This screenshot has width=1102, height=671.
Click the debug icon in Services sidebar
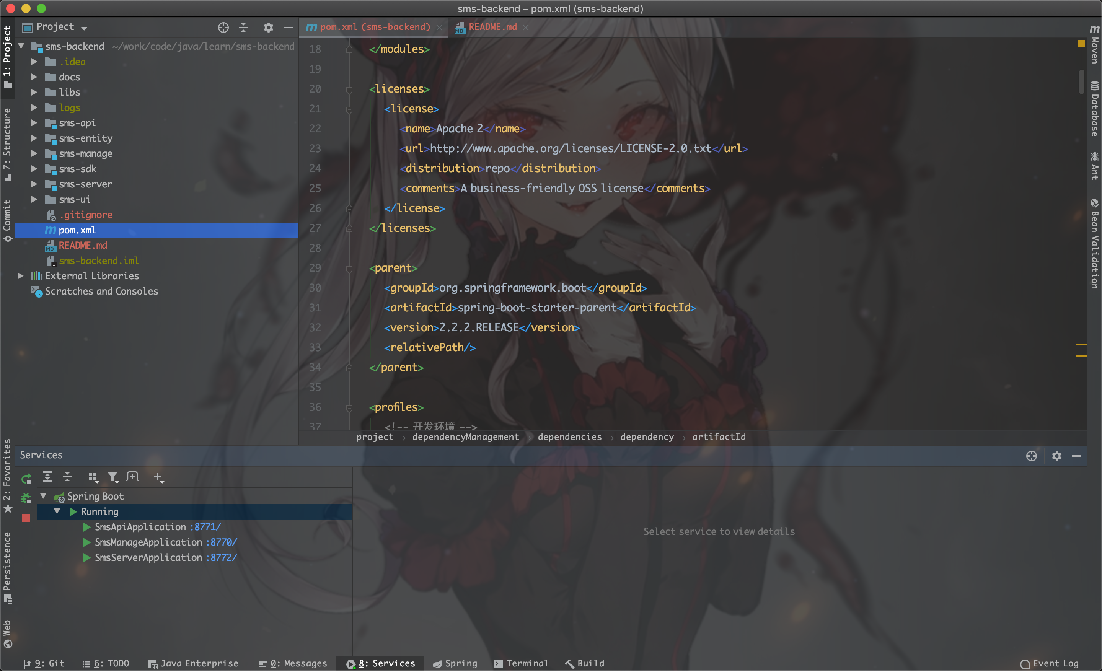[x=26, y=498]
